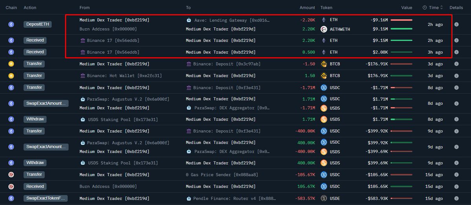Open Binance: Deposit [0x3c97ab] address link

[x=227, y=64]
